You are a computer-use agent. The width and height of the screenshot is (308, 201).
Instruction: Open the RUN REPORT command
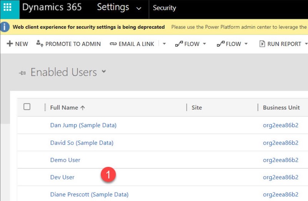(x=284, y=44)
